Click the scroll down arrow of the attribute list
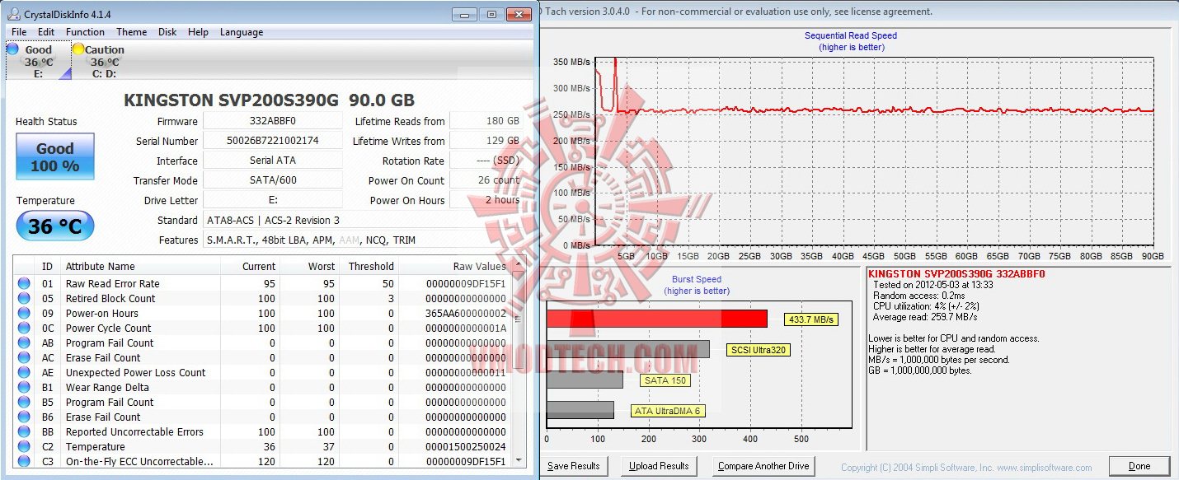 [519, 460]
